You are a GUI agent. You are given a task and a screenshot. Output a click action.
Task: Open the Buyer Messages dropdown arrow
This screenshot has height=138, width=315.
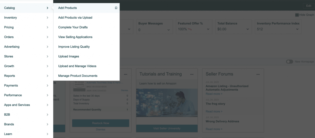click(x=169, y=29)
